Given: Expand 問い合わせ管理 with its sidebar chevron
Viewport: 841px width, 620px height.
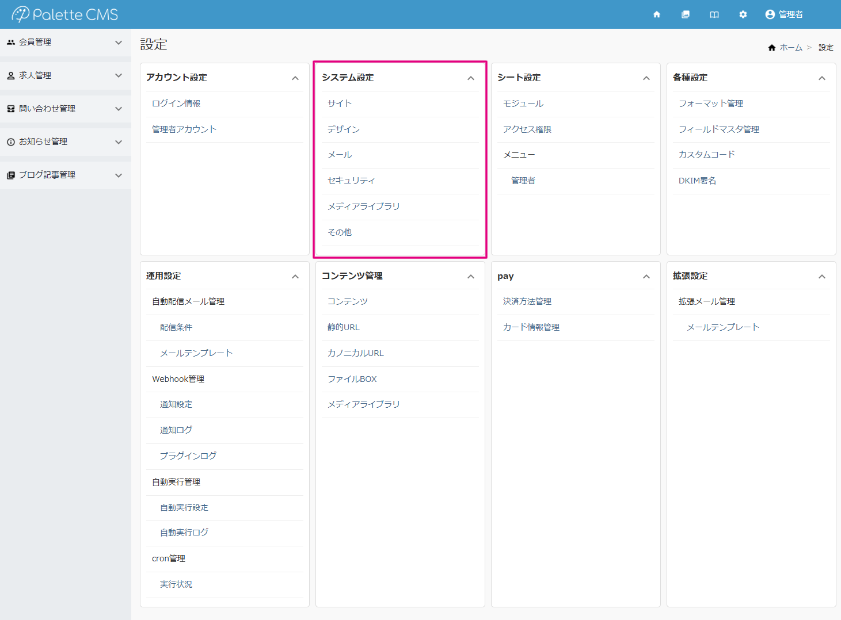Looking at the screenshot, I should pyautogui.click(x=119, y=109).
